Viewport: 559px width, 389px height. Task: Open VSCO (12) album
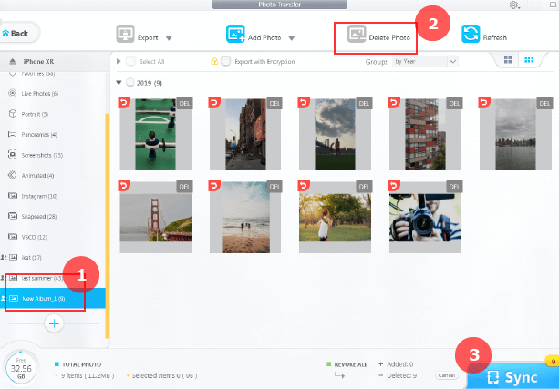coord(28,237)
